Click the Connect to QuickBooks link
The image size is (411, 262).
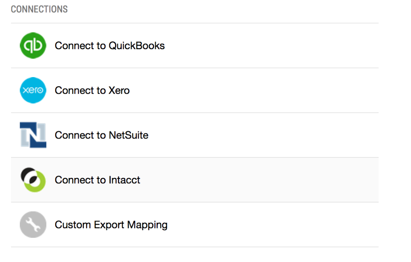pyautogui.click(x=109, y=46)
